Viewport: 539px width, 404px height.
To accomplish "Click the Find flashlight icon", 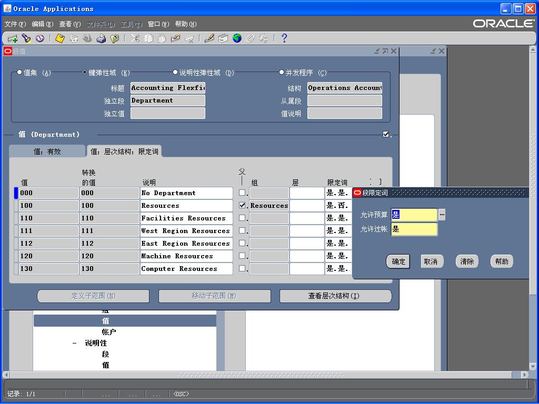I will 26,38.
